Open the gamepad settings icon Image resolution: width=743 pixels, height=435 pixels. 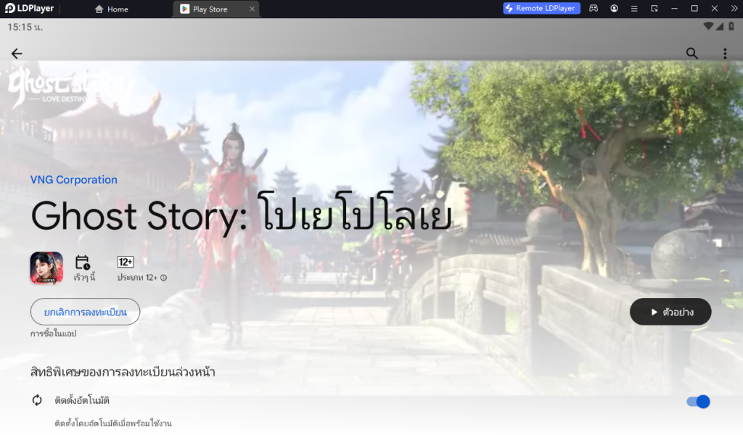click(594, 9)
